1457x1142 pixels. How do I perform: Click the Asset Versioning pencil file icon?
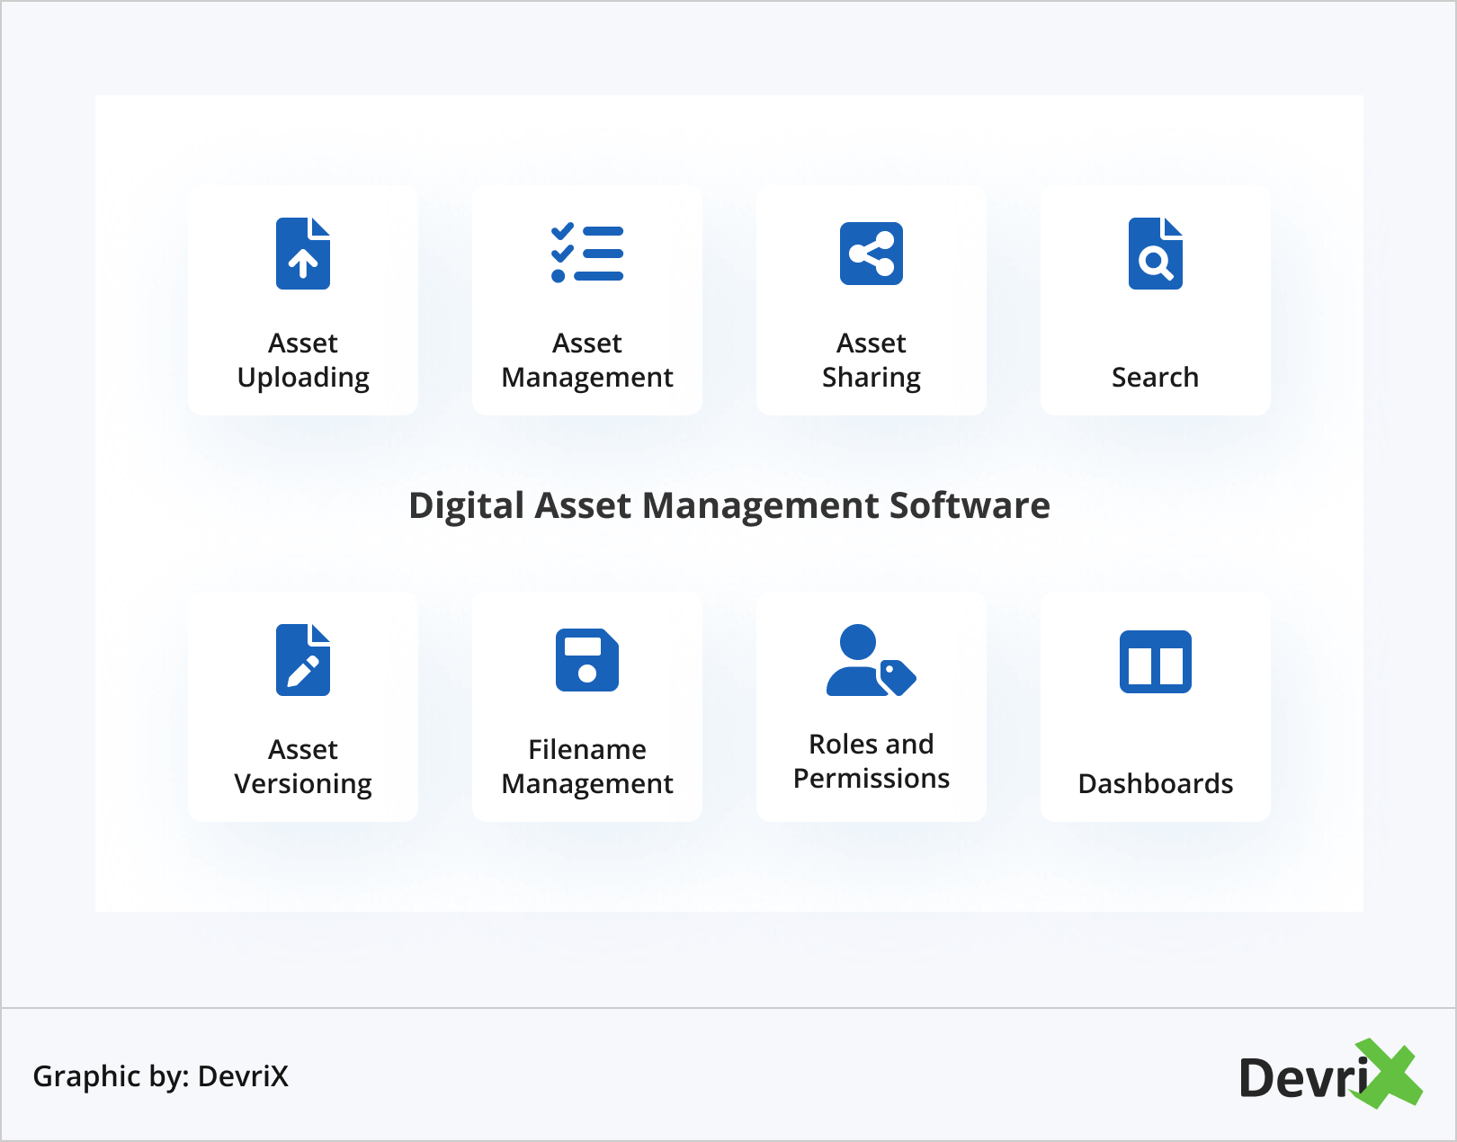303,660
